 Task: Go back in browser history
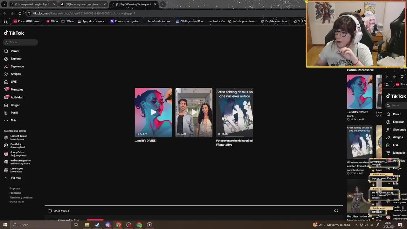click(4, 13)
